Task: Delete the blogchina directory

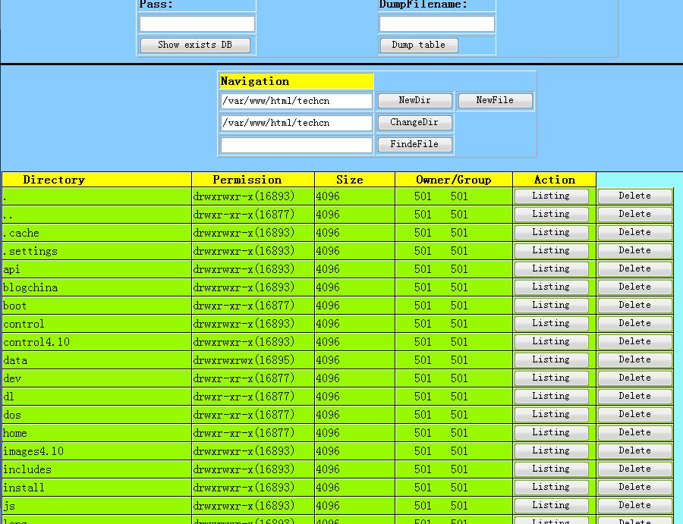Action: tap(634, 287)
